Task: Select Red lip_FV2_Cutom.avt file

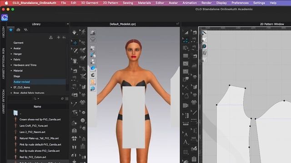Action: [33, 157]
